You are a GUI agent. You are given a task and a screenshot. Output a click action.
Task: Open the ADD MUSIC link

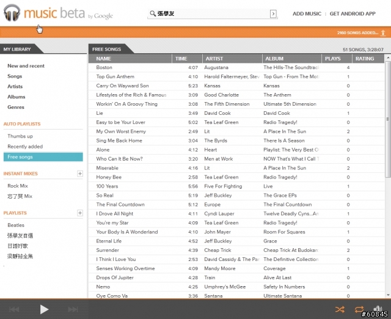(x=307, y=13)
